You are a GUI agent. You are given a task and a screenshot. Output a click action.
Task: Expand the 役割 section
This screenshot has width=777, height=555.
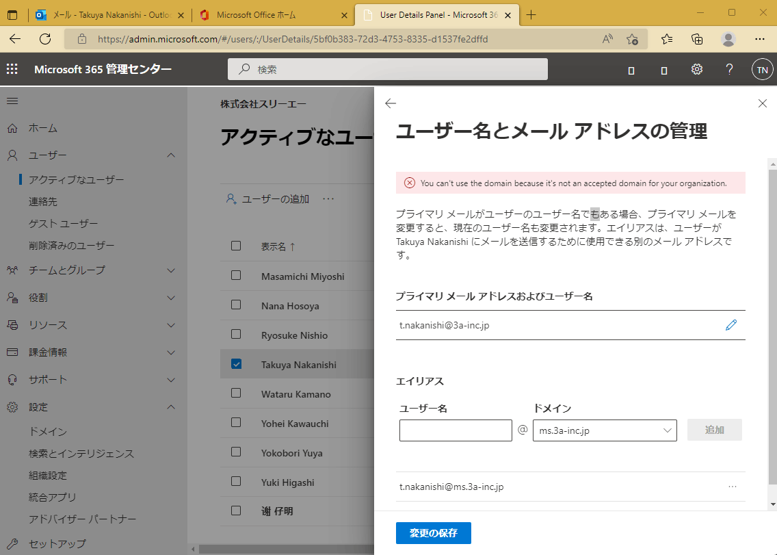pos(171,298)
